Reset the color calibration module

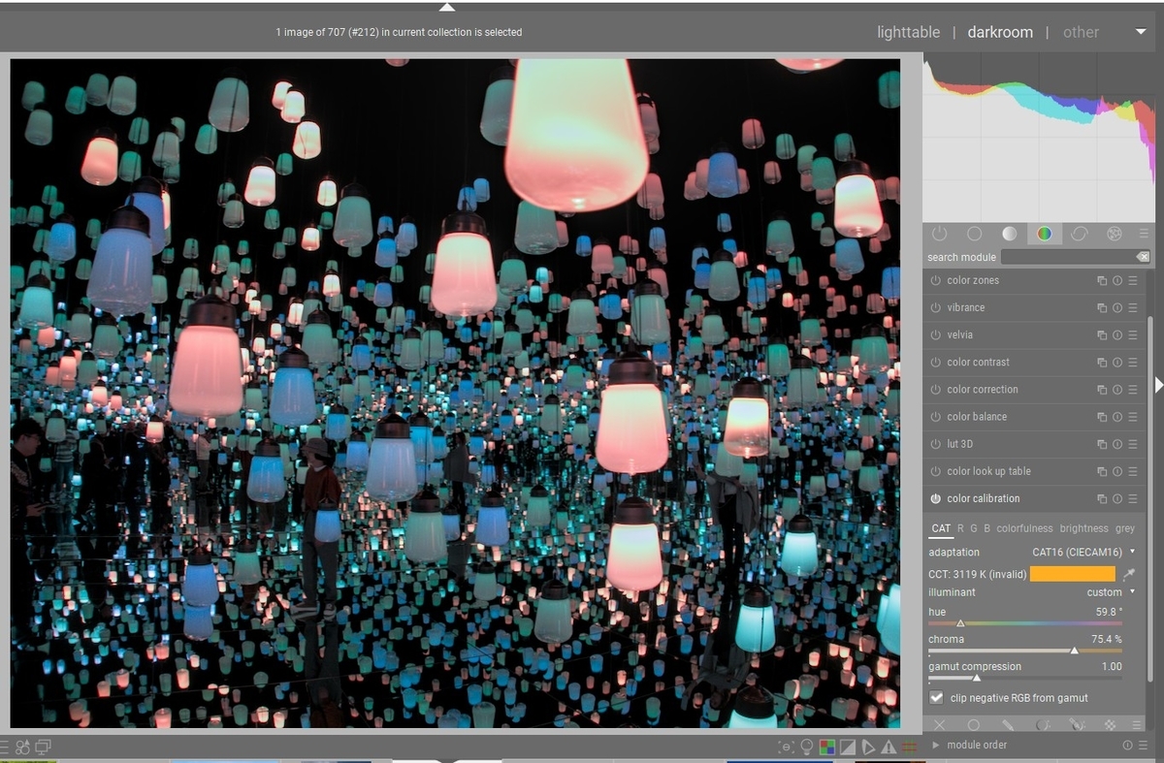pos(1117,498)
